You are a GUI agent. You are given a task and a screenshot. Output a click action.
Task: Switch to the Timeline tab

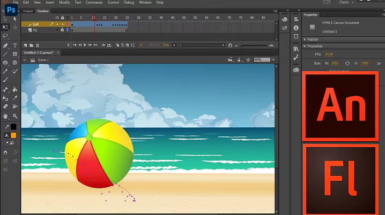43,11
